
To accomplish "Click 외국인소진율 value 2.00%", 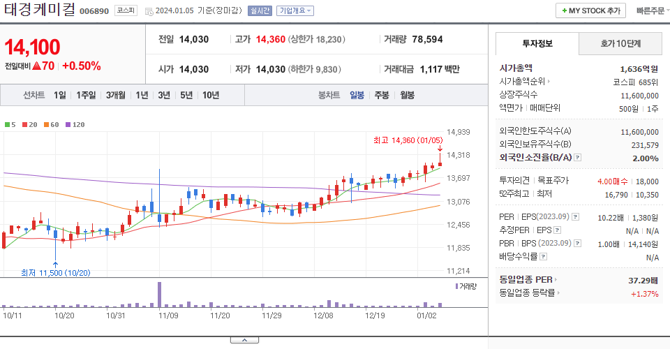I will (x=645, y=158).
